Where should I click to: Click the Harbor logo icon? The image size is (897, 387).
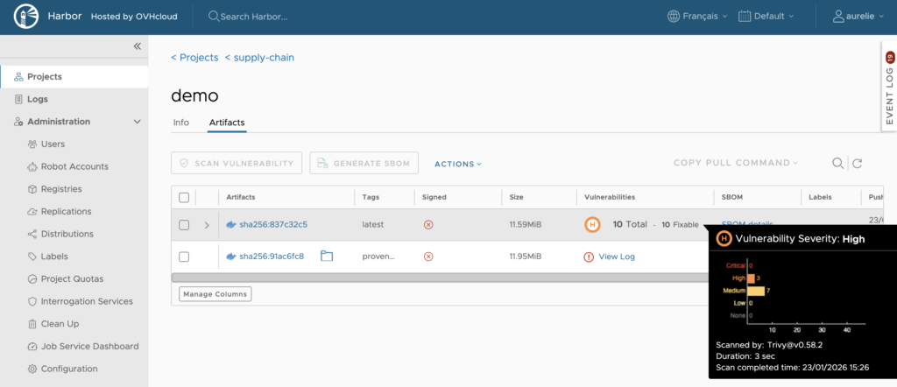[x=26, y=17]
